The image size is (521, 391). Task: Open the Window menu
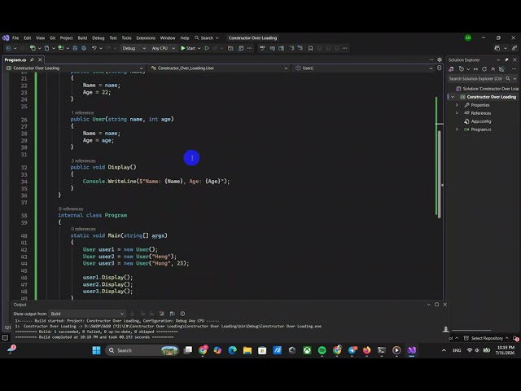pos(168,38)
